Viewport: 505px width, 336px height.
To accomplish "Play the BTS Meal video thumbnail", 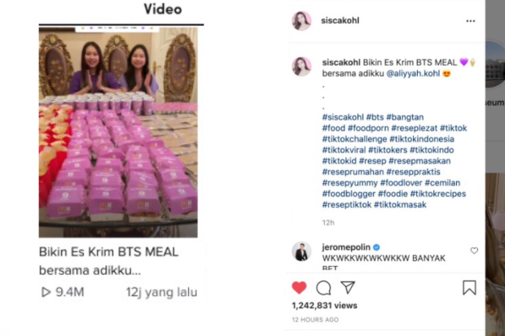I will click(x=118, y=133).
